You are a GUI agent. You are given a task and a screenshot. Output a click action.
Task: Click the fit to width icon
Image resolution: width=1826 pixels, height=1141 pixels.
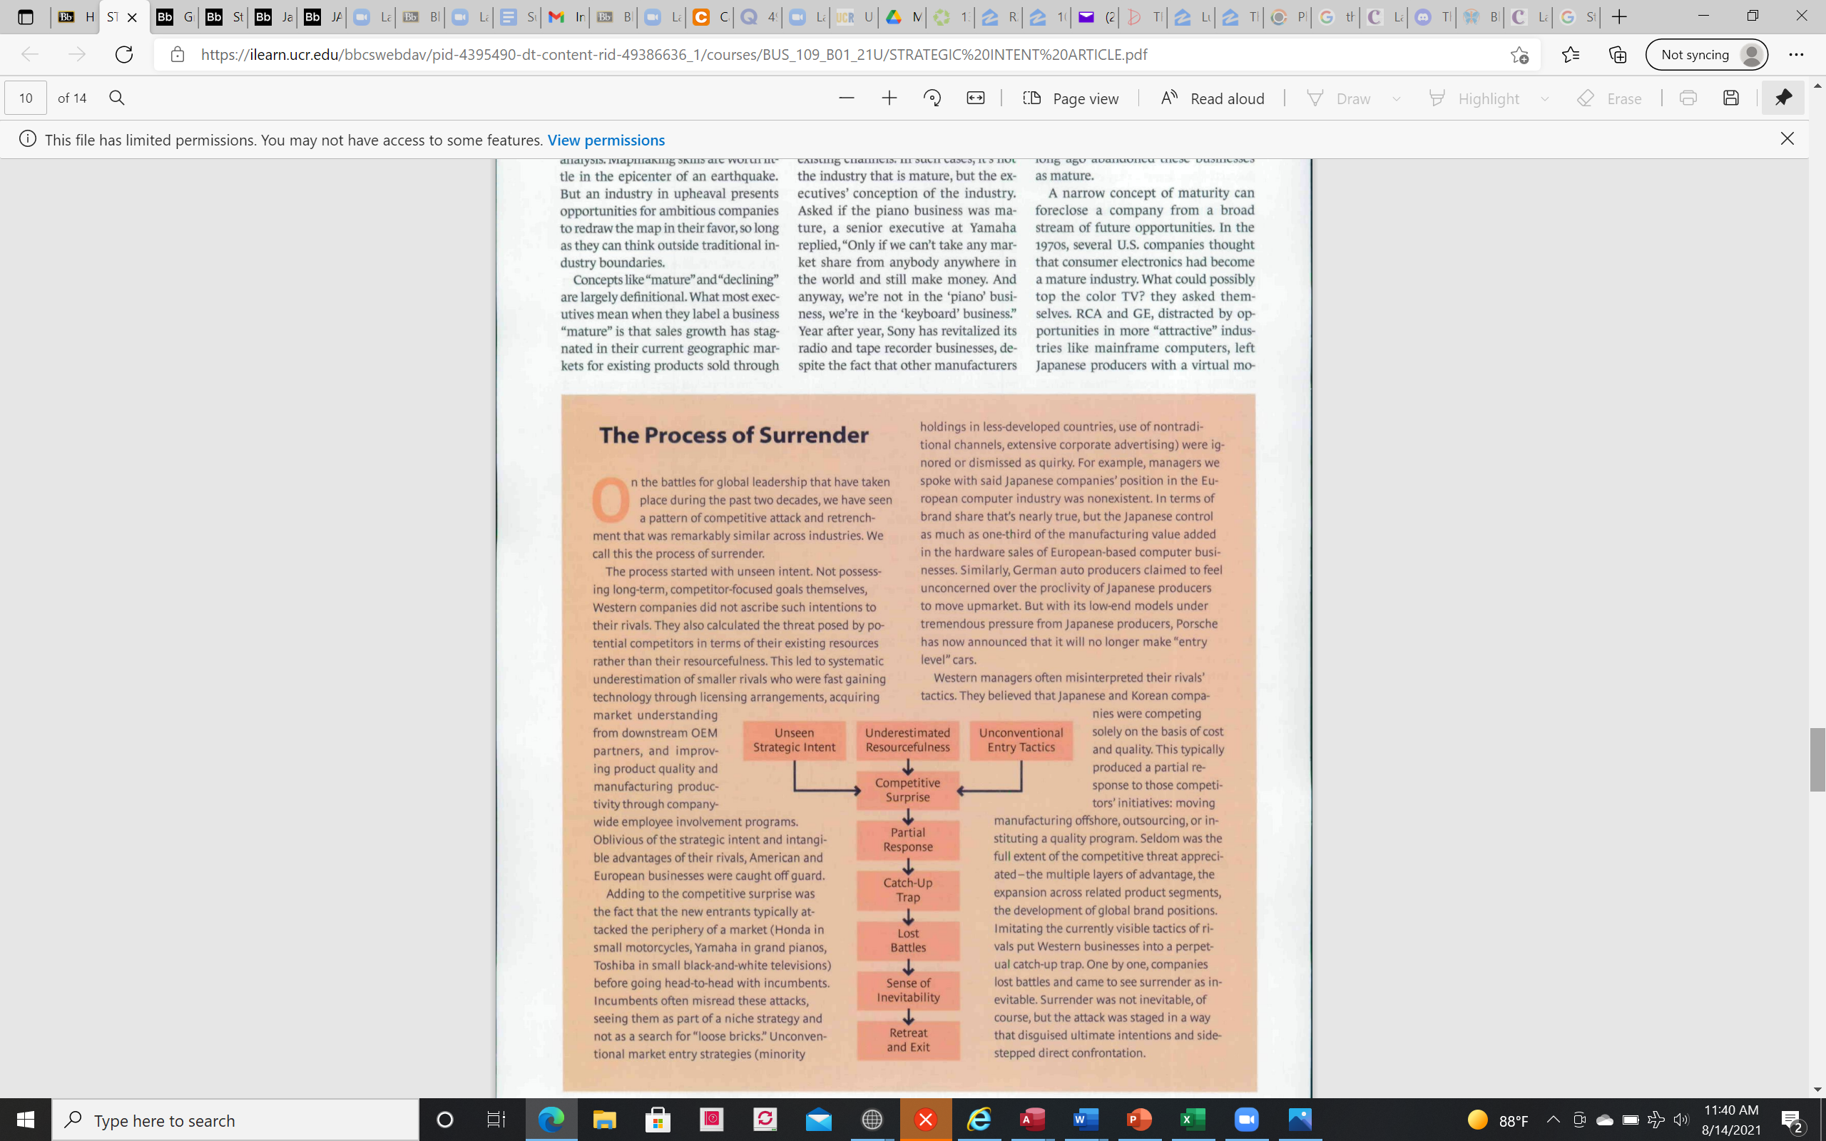976,98
